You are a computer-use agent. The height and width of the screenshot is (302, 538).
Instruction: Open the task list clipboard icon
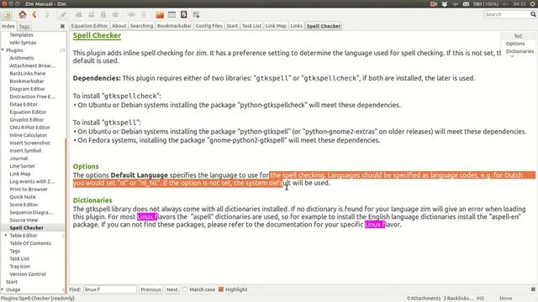point(184,14)
